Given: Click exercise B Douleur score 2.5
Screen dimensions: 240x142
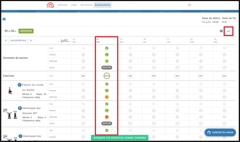Looking at the screenshot, I should point(107,110).
